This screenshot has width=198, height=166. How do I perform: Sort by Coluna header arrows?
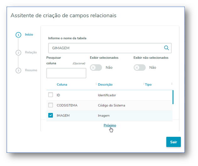96,84
